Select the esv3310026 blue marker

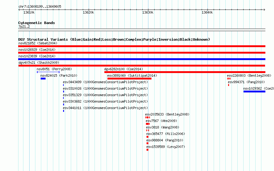(64, 92)
